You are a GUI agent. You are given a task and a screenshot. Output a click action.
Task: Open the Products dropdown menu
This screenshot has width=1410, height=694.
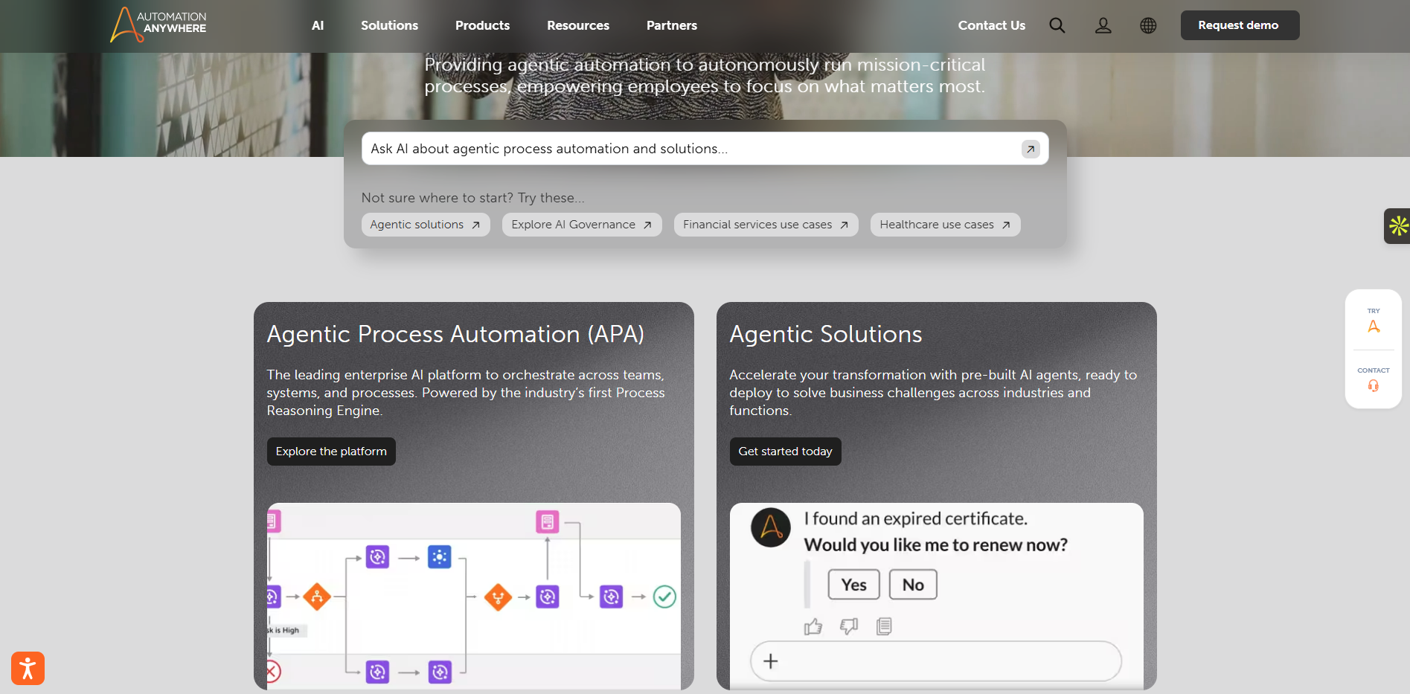(482, 25)
